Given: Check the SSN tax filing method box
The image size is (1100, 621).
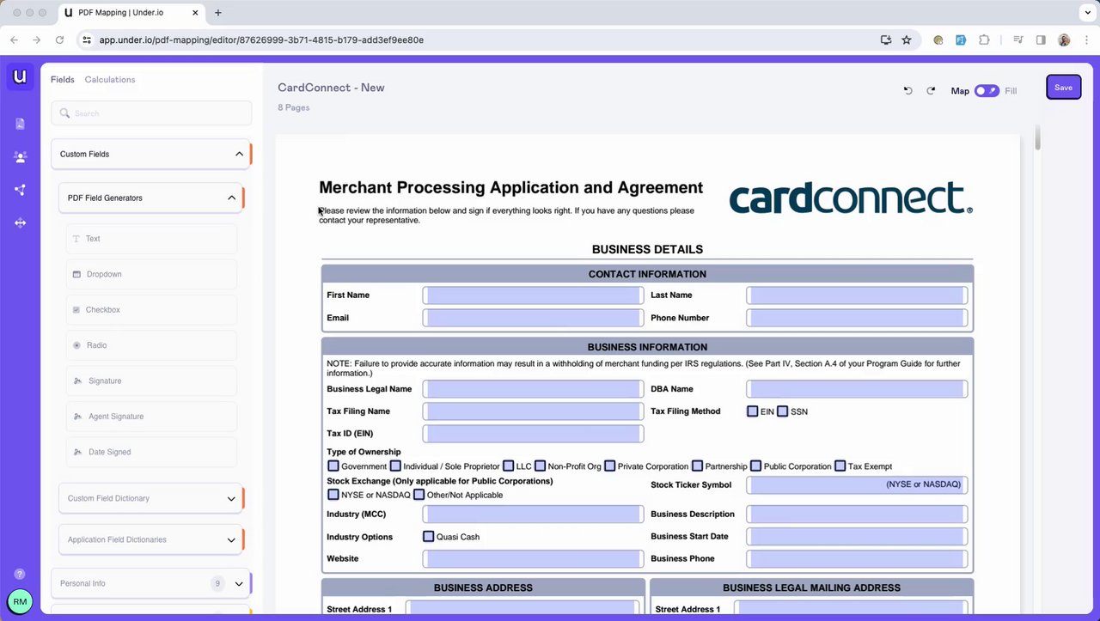Looking at the screenshot, I should pos(782,411).
